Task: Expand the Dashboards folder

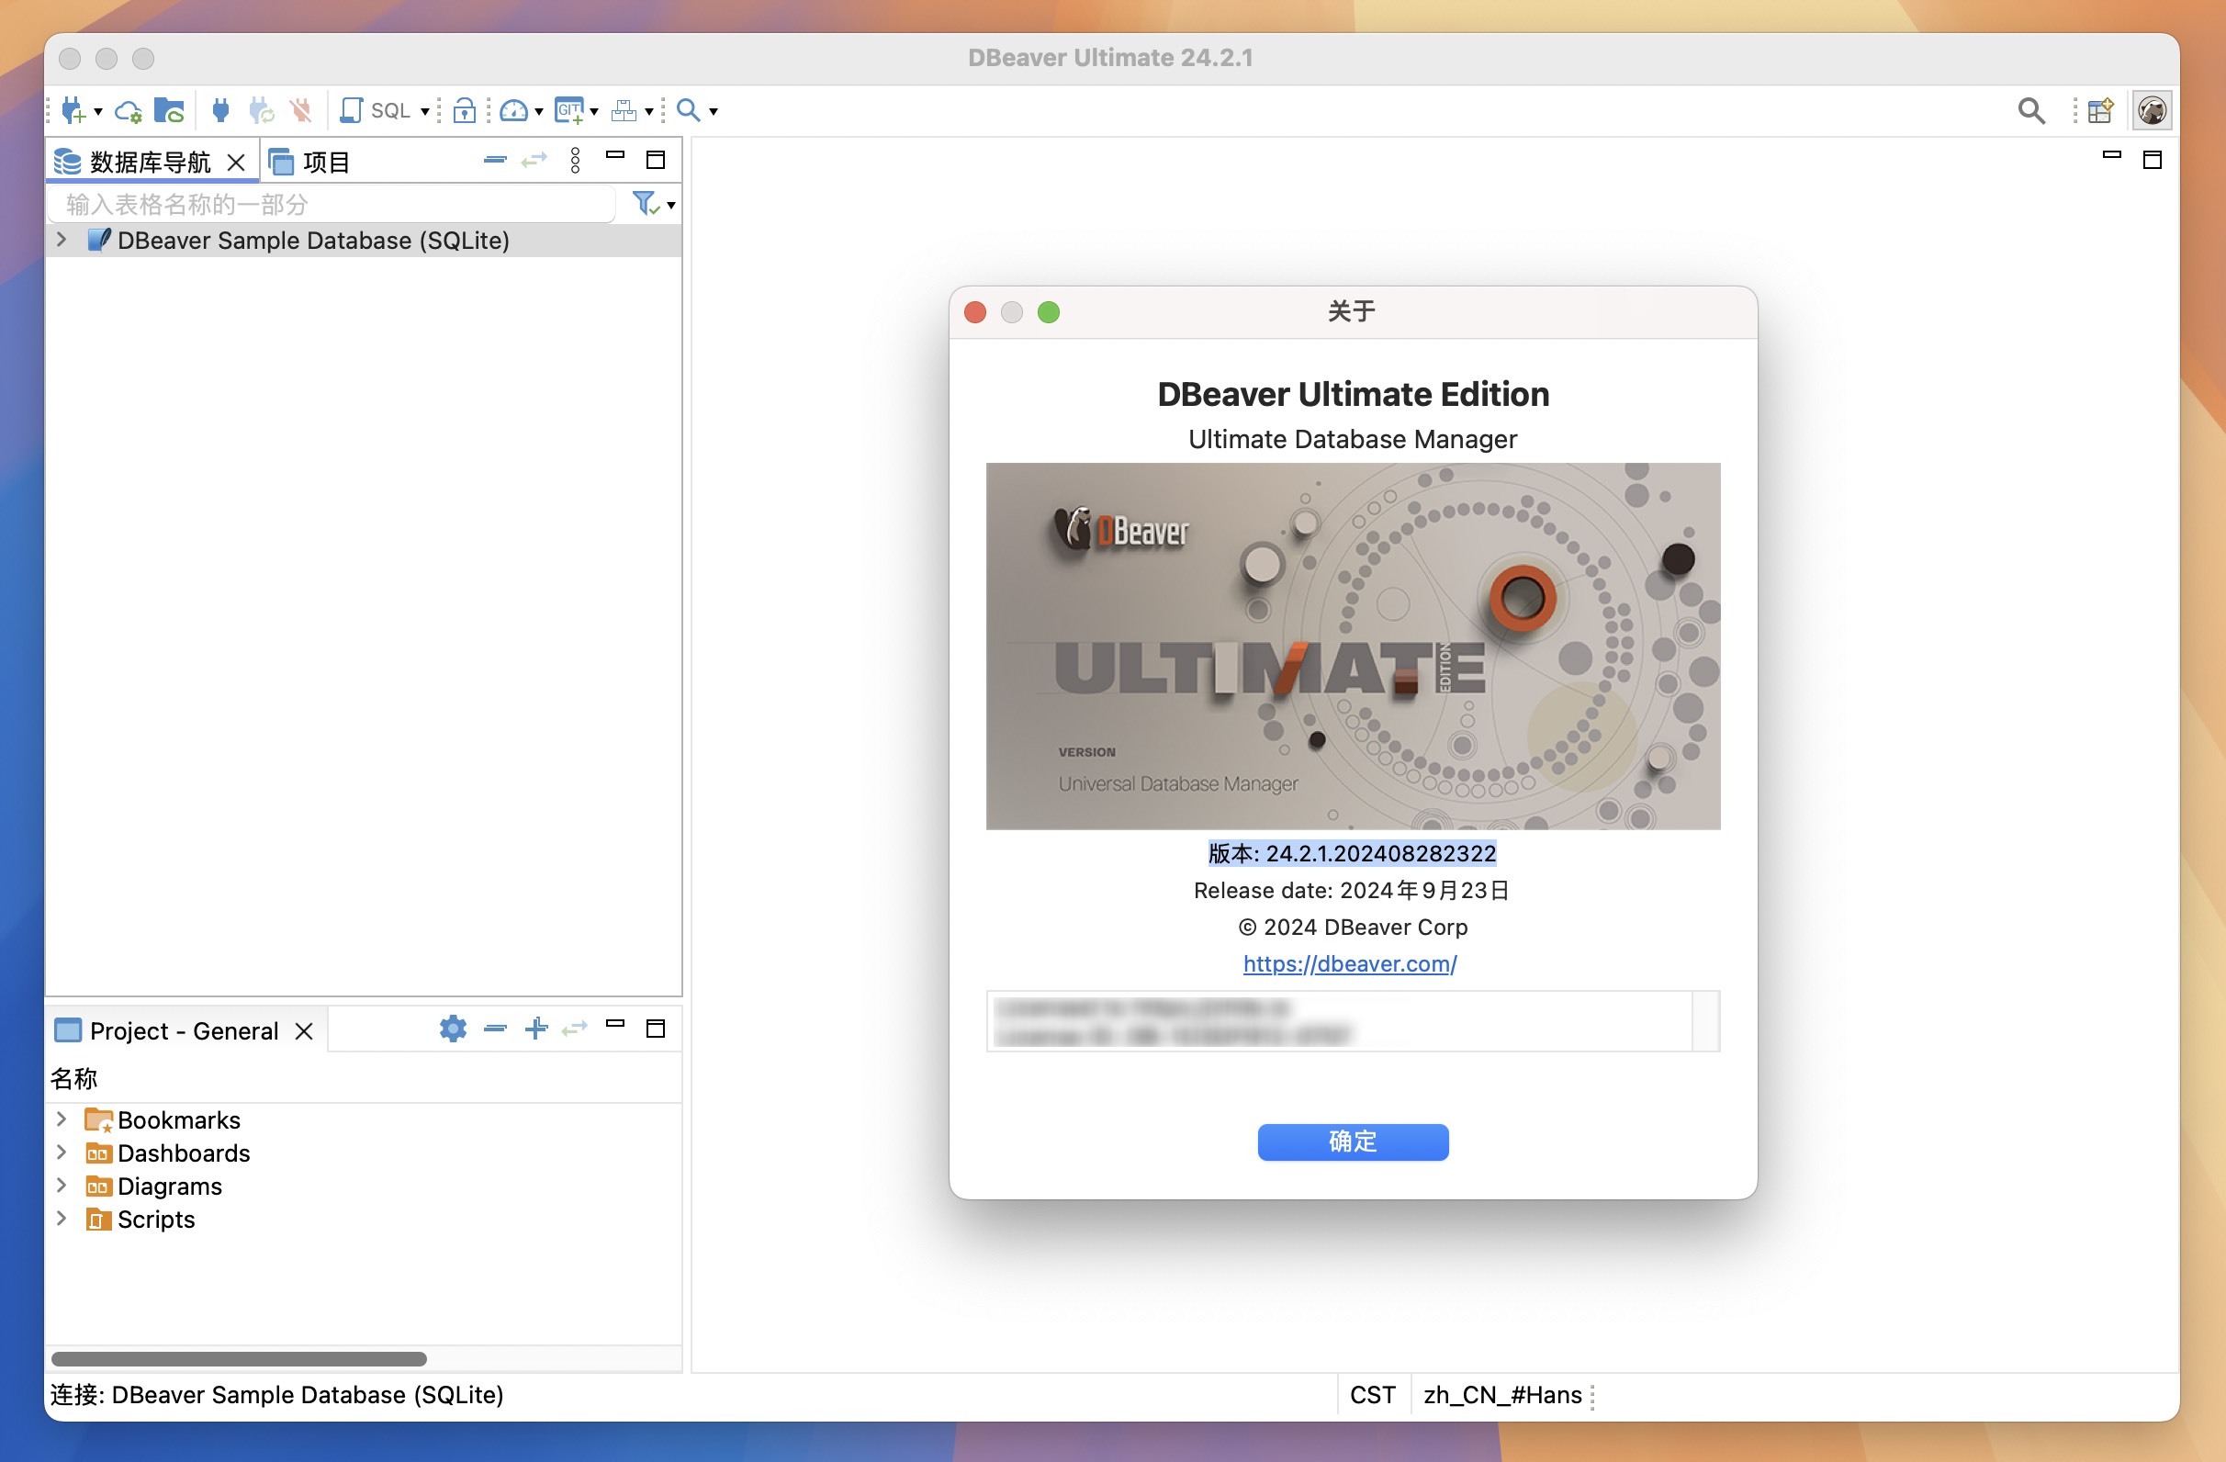Action: coord(62,1152)
